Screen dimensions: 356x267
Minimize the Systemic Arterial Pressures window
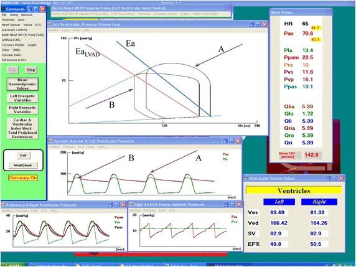[x=225, y=141]
